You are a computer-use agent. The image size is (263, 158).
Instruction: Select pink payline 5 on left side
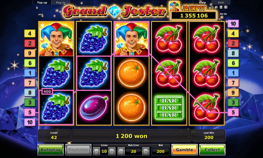(30, 112)
